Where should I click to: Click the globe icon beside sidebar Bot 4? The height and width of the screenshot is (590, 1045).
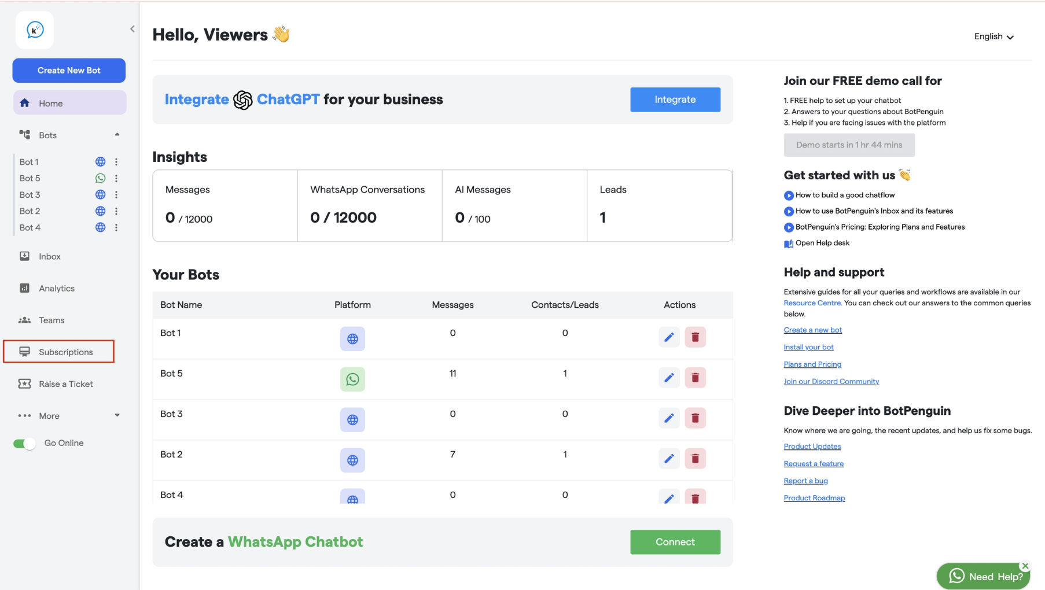(100, 228)
